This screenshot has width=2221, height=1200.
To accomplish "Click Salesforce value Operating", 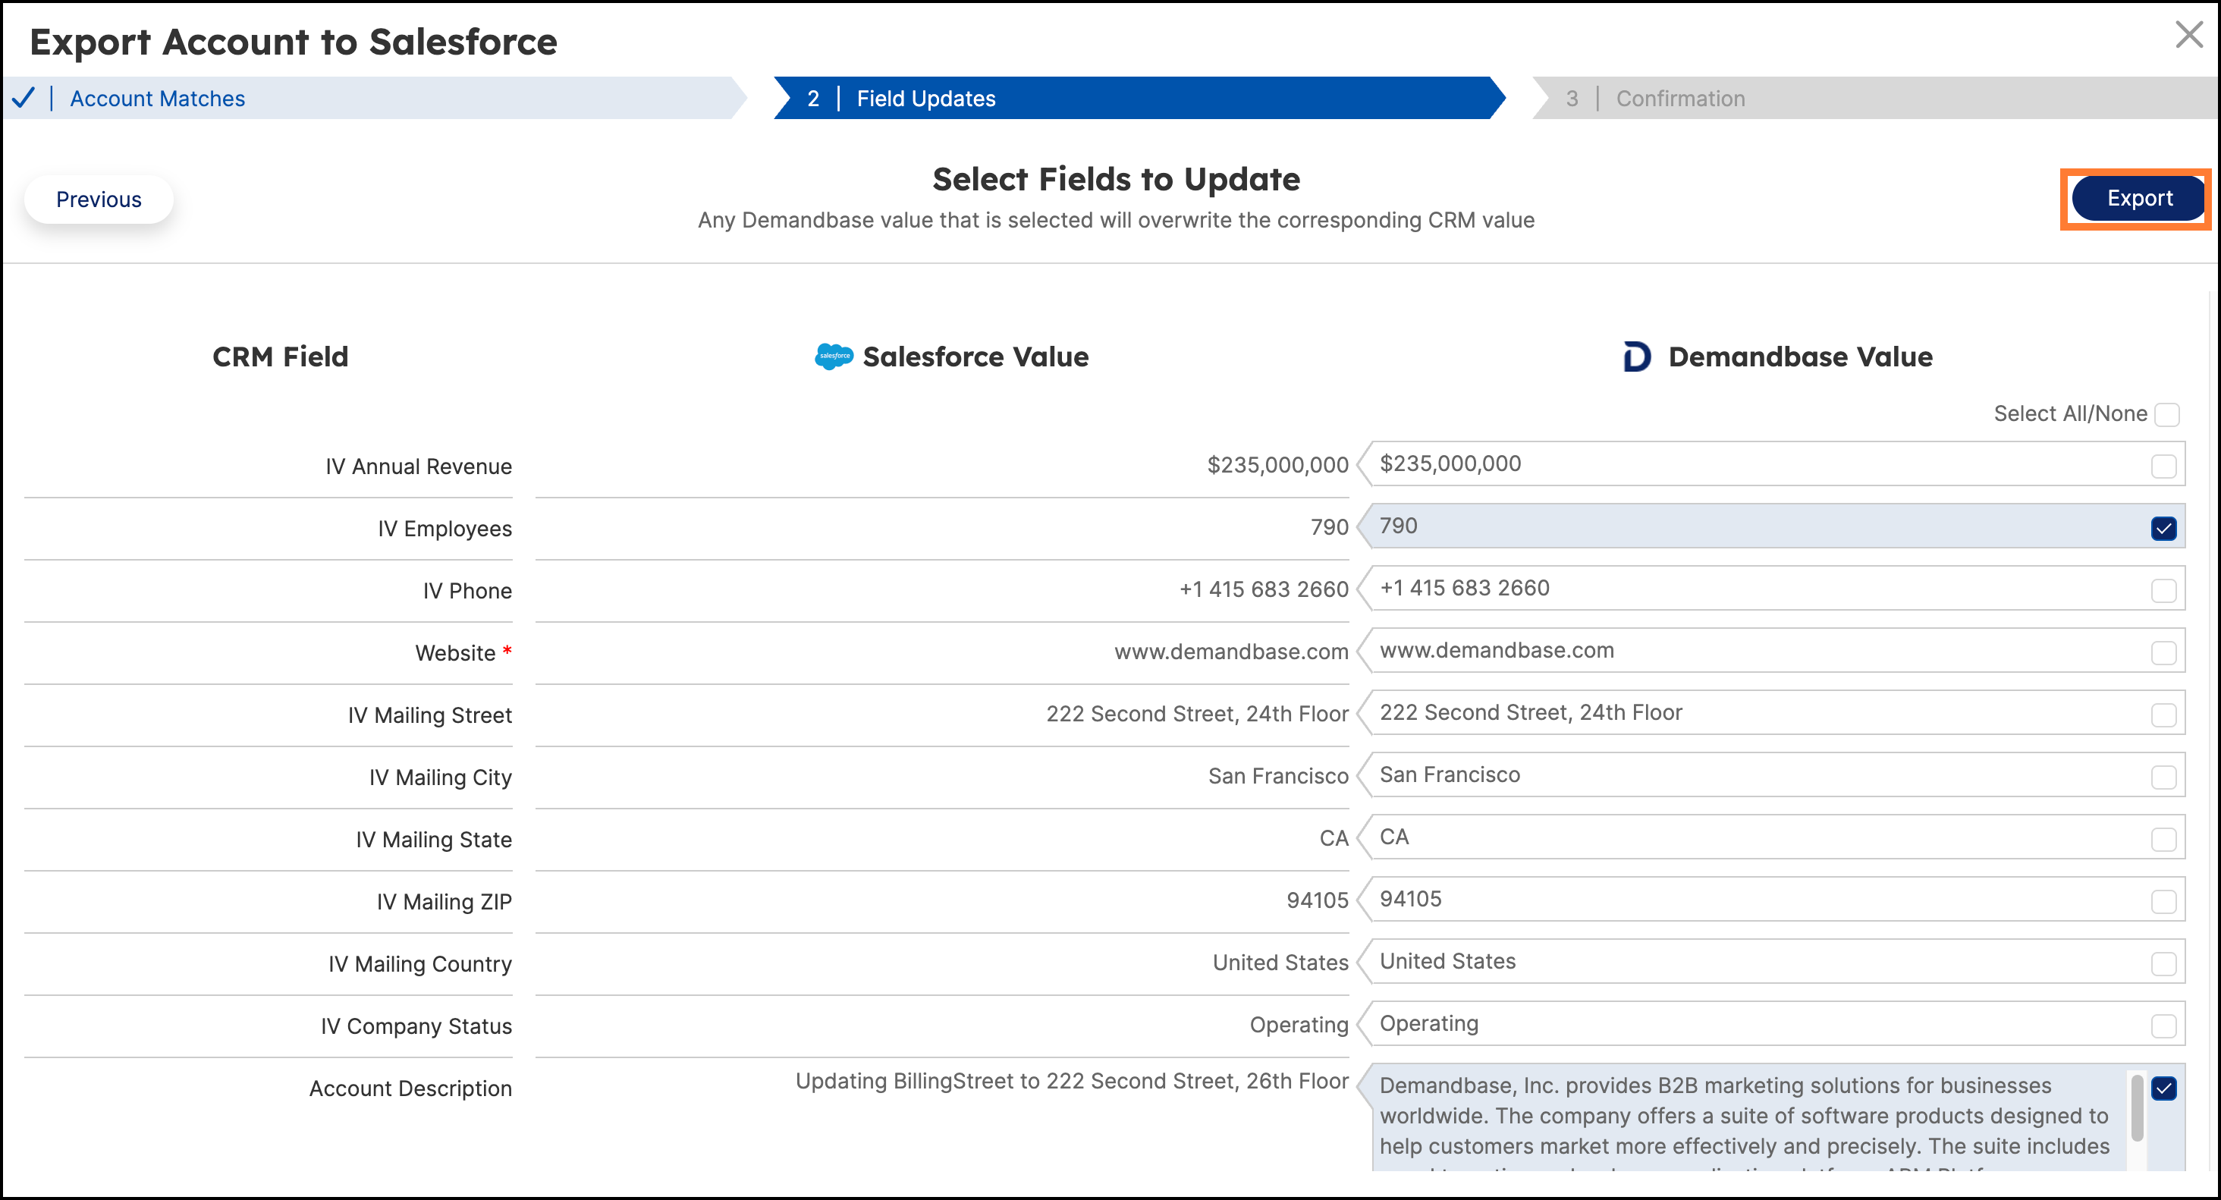I will click(1299, 1025).
